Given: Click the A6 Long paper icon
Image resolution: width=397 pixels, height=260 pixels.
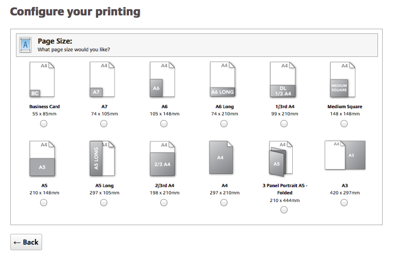Looking at the screenshot, I should click(222, 80).
